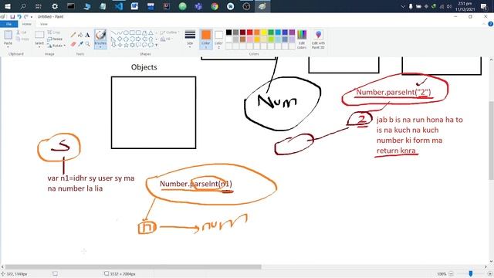Viewport: 494px width, 278px height.
Task: Crop the image with the Crop command
Action: (x=53, y=32)
